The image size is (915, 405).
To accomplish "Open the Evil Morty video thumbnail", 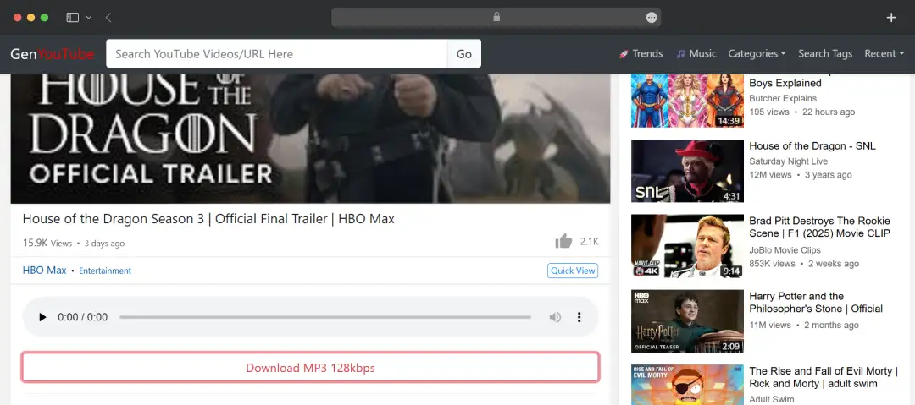I will point(687,385).
